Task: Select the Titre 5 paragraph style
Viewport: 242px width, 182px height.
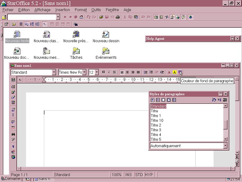Action: pos(156,139)
